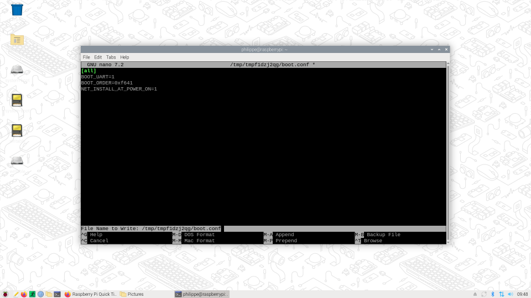Image resolution: width=531 pixels, height=298 pixels.
Task: Click the ^T Browse shortcut in nano
Action: point(368,241)
